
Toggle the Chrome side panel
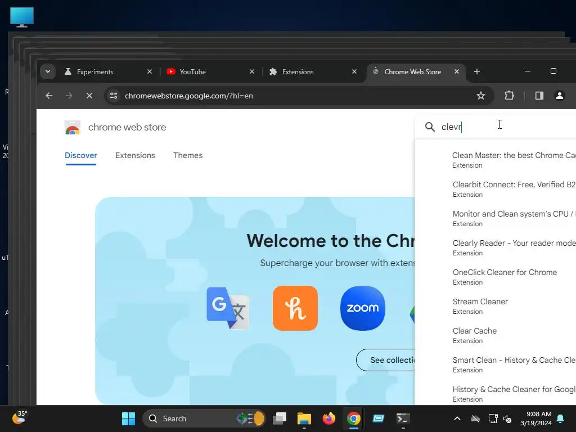[539, 96]
